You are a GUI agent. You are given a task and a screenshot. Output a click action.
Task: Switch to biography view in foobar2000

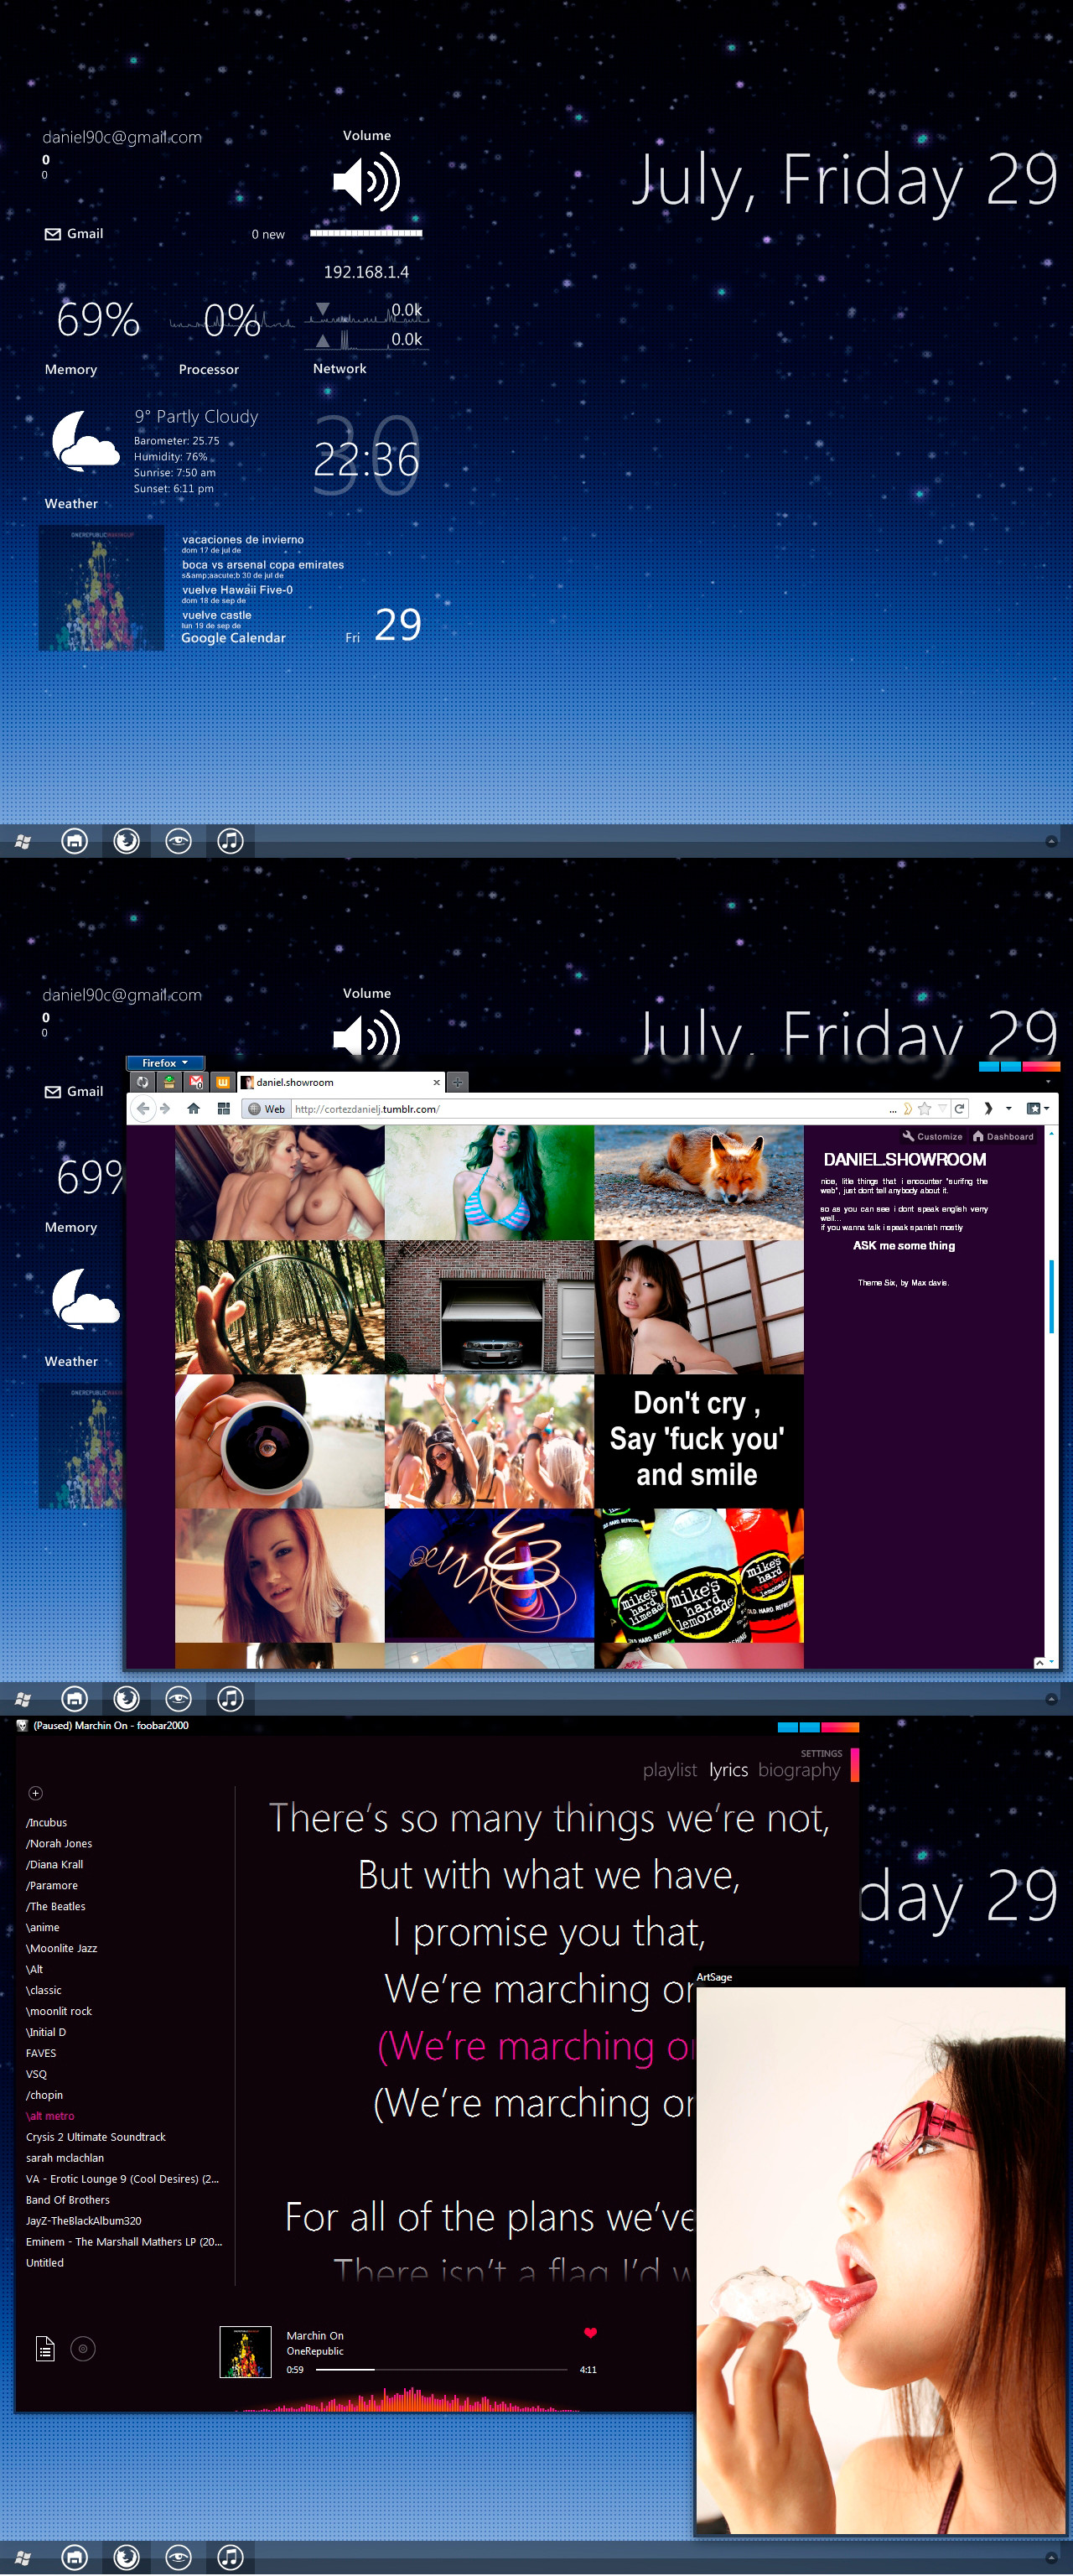[x=799, y=1769]
